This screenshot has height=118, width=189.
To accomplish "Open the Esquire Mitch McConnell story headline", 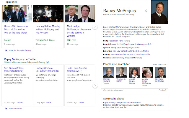I will tap(16, 29).
